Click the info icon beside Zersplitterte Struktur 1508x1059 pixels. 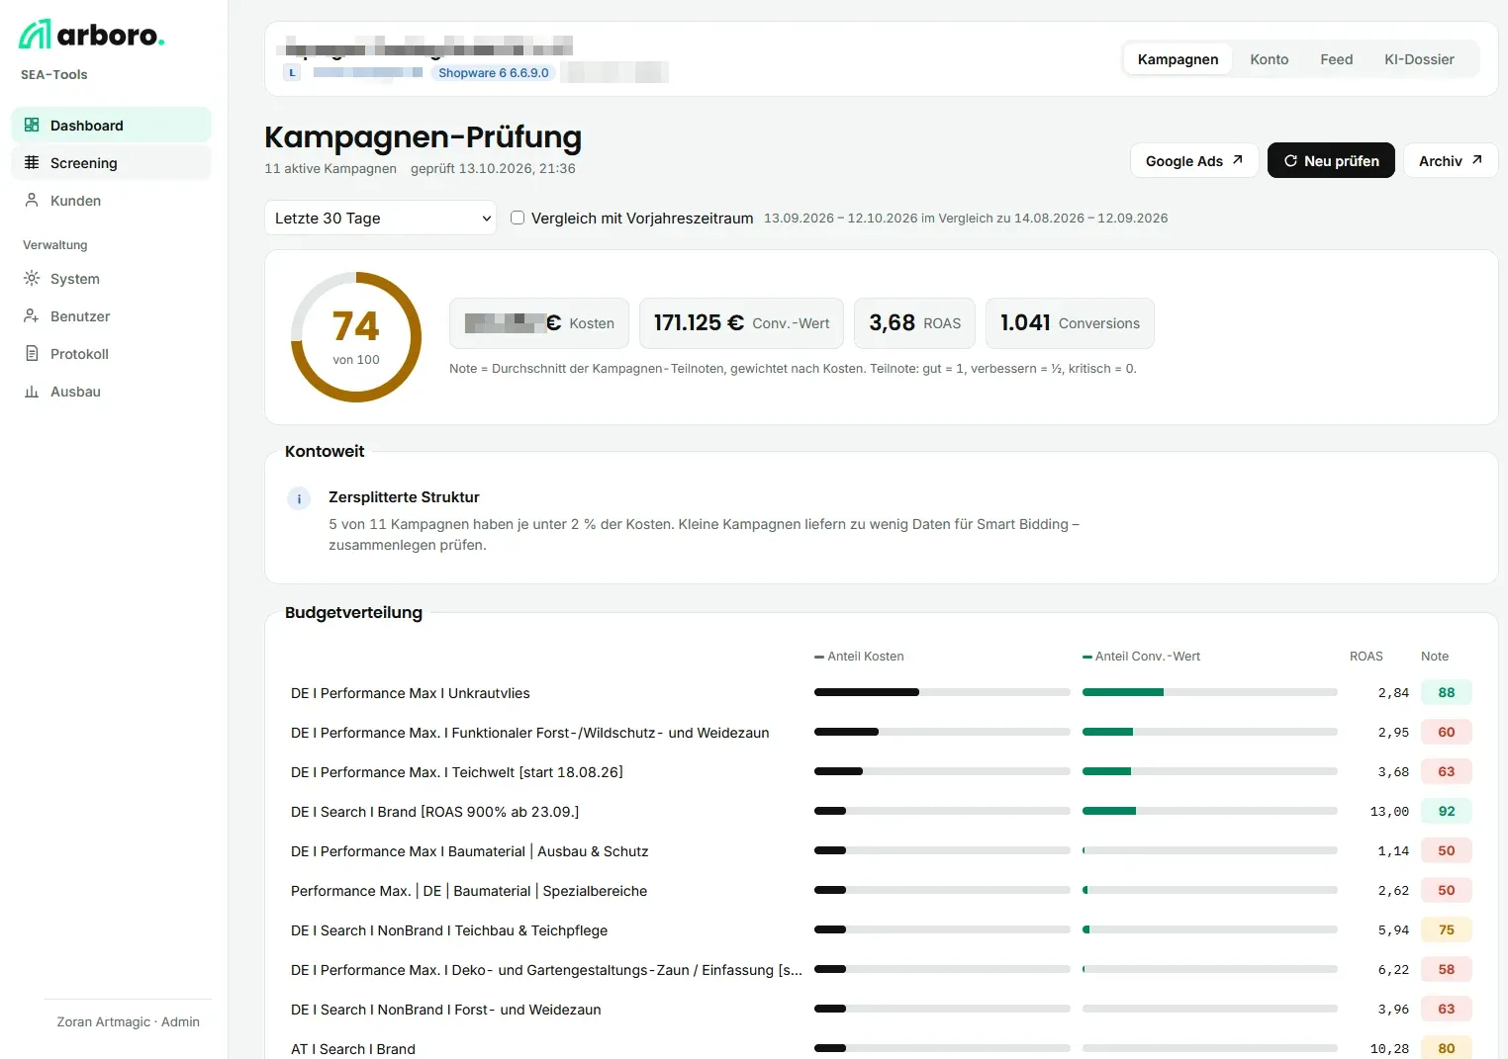click(x=299, y=499)
